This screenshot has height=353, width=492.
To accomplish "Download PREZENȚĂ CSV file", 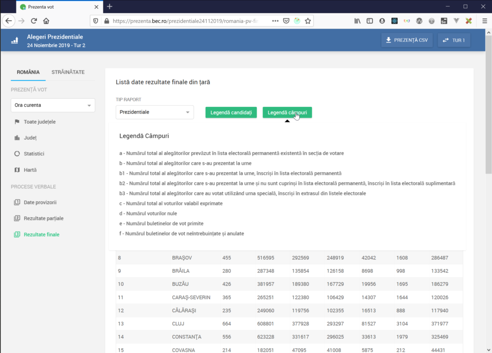I will click(407, 40).
